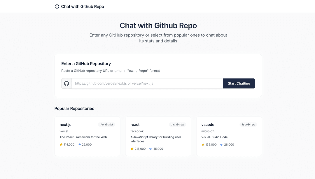Click the 25,000 forks count
The image size is (315, 179).
pos(87,144)
